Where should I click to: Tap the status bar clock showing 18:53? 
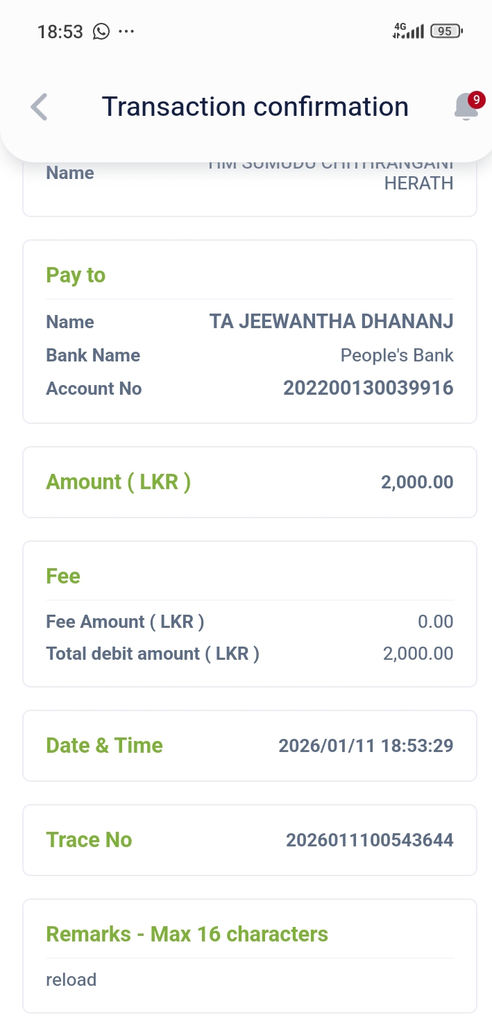(60, 32)
